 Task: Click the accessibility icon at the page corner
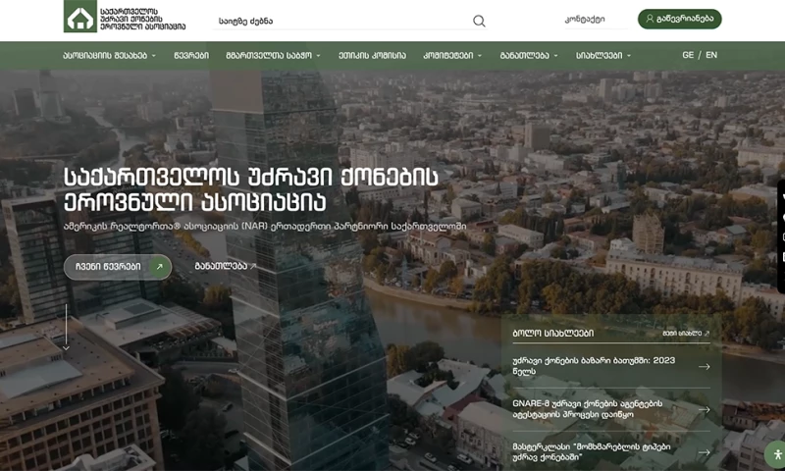point(776,454)
